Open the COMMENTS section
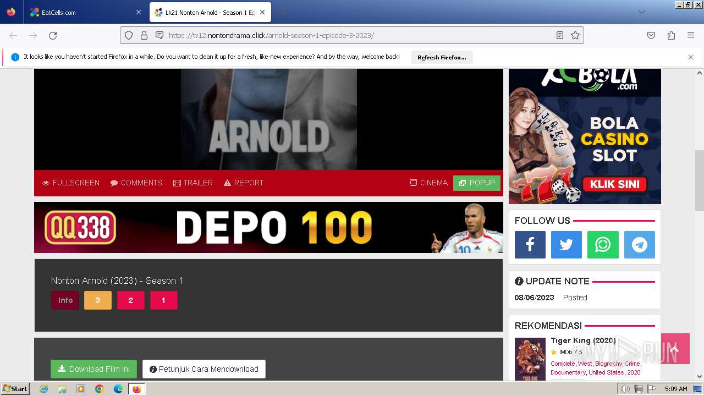Screen dimensions: 704x396 [136, 183]
